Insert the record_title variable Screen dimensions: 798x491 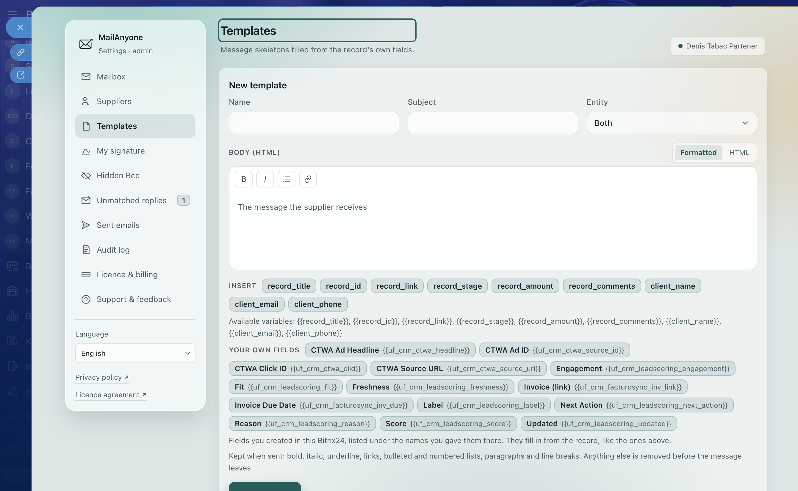289,286
